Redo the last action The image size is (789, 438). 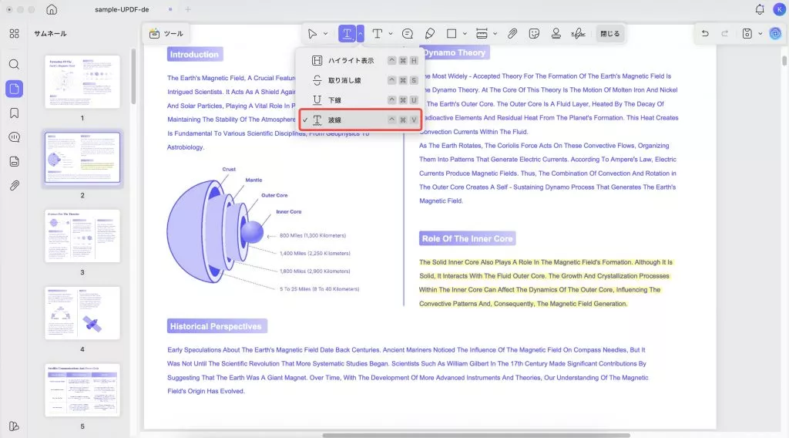(724, 34)
